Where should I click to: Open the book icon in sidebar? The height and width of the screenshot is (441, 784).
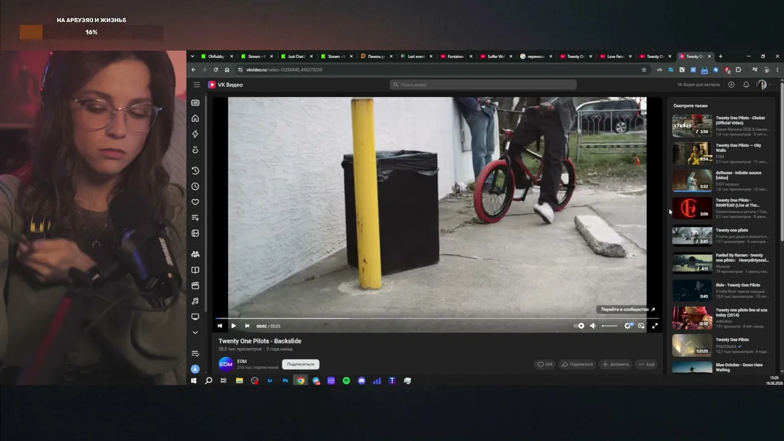click(195, 269)
